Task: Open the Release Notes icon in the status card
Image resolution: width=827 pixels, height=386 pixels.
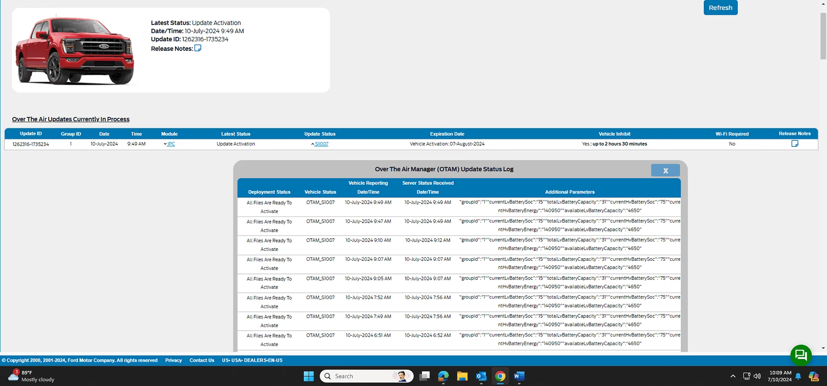Action: [x=198, y=48]
